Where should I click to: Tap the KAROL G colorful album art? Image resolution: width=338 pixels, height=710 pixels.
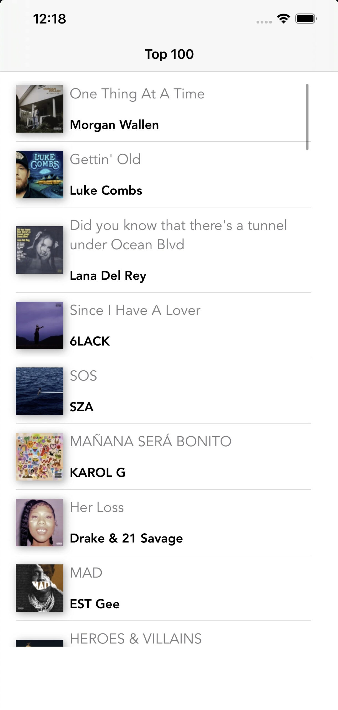39,457
